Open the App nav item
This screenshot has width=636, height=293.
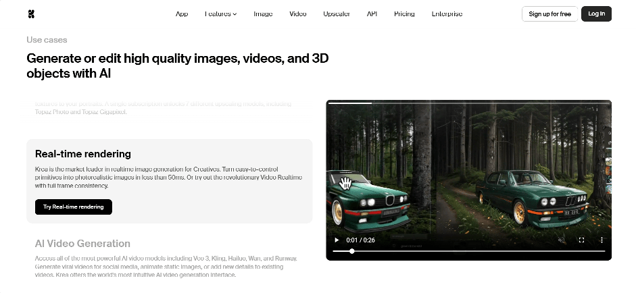click(x=182, y=14)
